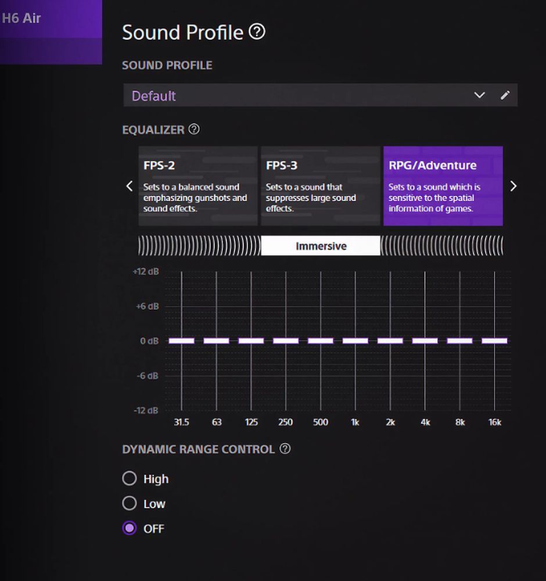546x581 pixels.
Task: Choose the FPS-3 equalizer preset
Action: point(321,186)
